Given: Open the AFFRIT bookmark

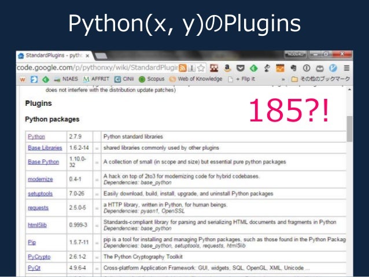Looking at the screenshot, I should (96, 79).
